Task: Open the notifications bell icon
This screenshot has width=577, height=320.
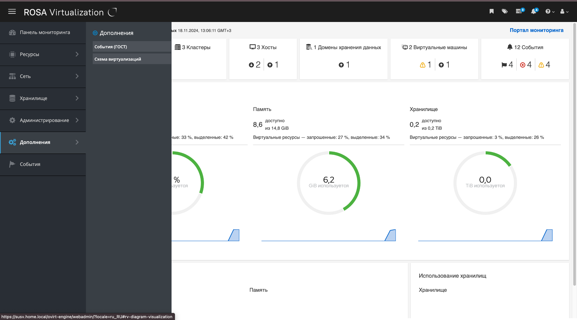Action: tap(533, 11)
